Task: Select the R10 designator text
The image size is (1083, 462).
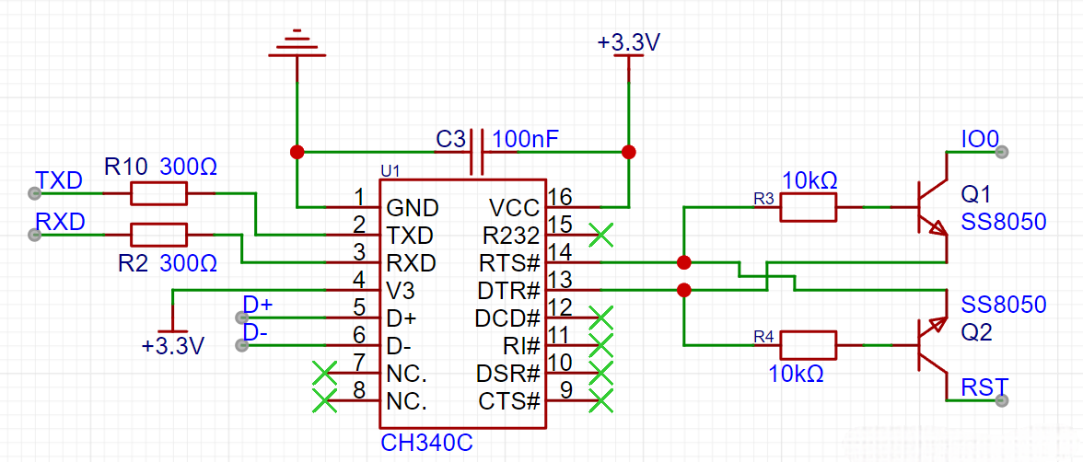Action: coord(125,166)
